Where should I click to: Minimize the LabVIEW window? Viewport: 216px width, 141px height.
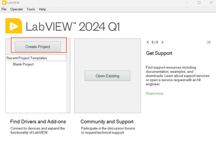(187, 3)
